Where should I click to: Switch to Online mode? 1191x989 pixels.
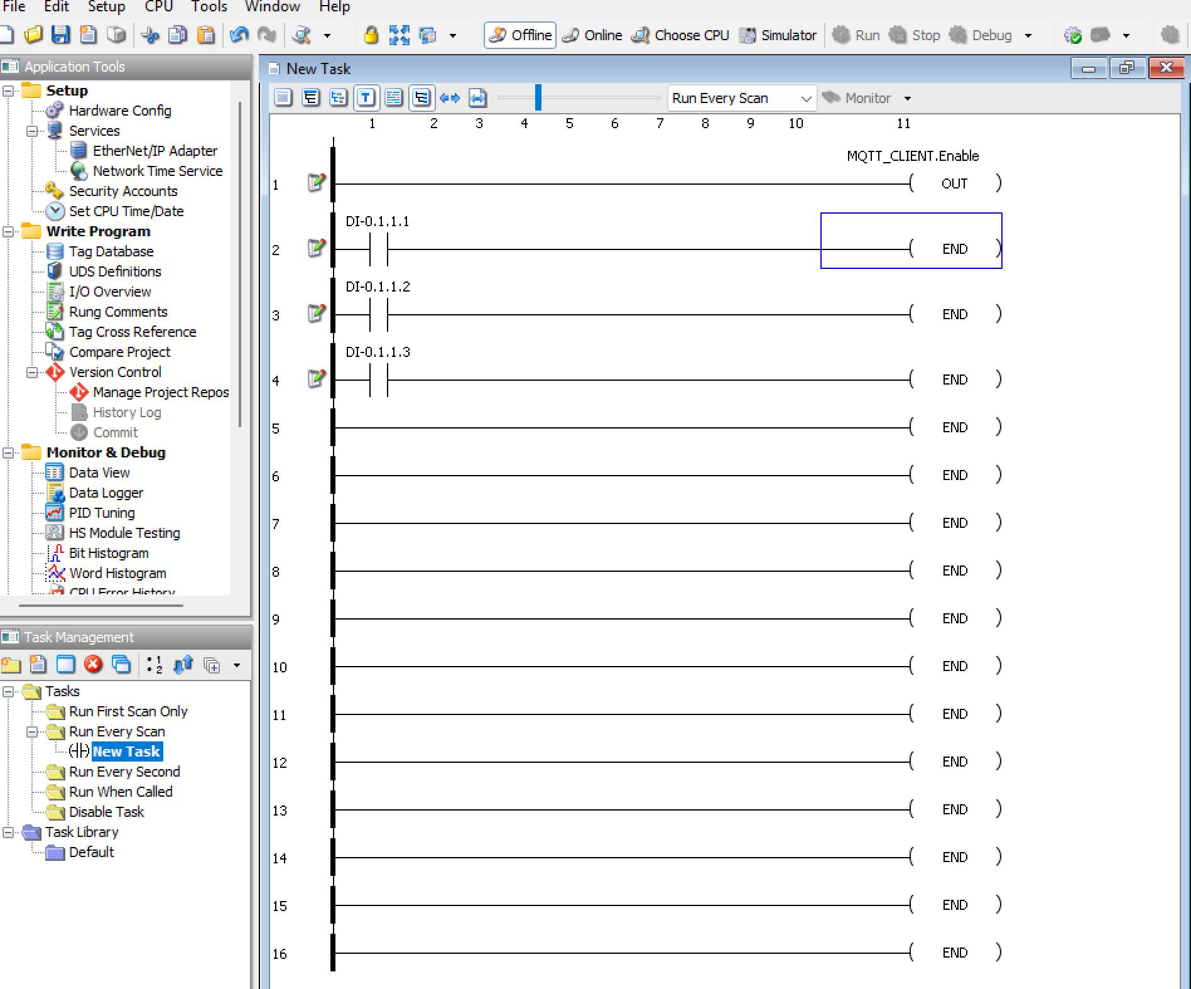pos(592,35)
